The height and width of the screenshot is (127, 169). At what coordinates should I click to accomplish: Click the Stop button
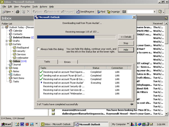[x=126, y=43]
